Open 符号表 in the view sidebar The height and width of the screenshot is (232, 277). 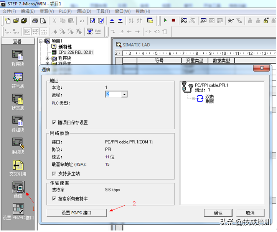(x=18, y=80)
